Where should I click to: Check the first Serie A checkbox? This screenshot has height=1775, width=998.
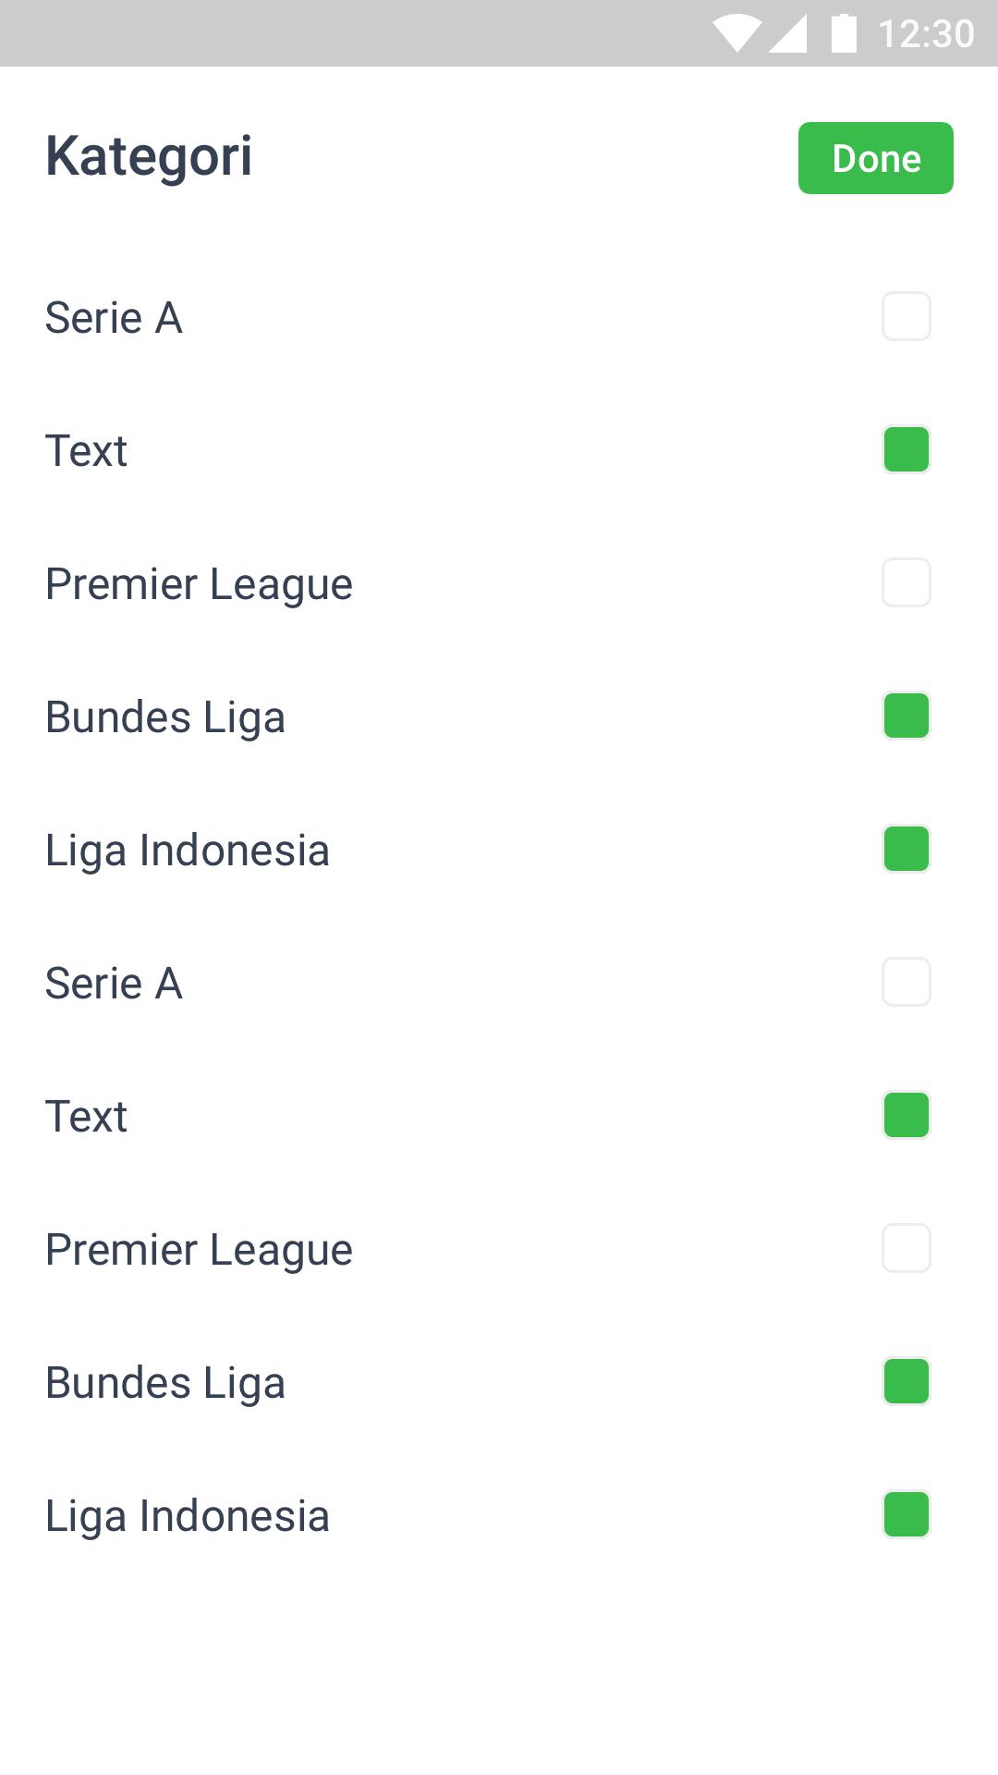[x=906, y=317]
